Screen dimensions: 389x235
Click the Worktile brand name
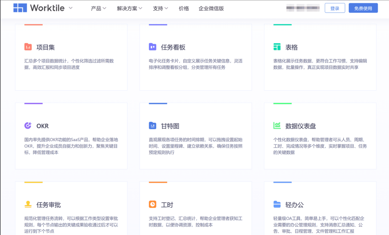click(x=47, y=8)
